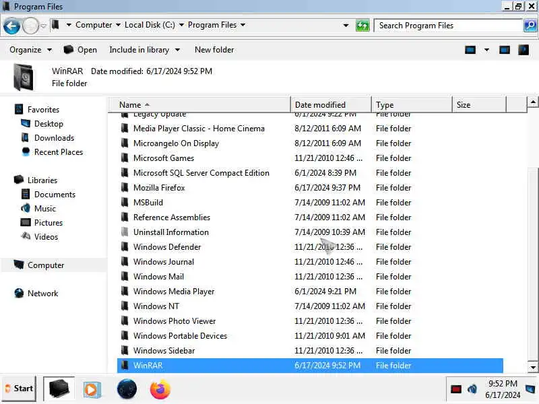Show the preview pane icon

click(x=505, y=50)
